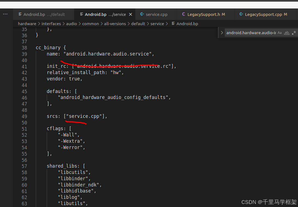The image size is (298, 207).
Task: Click the "libutils" entry
Action: click(72, 203)
